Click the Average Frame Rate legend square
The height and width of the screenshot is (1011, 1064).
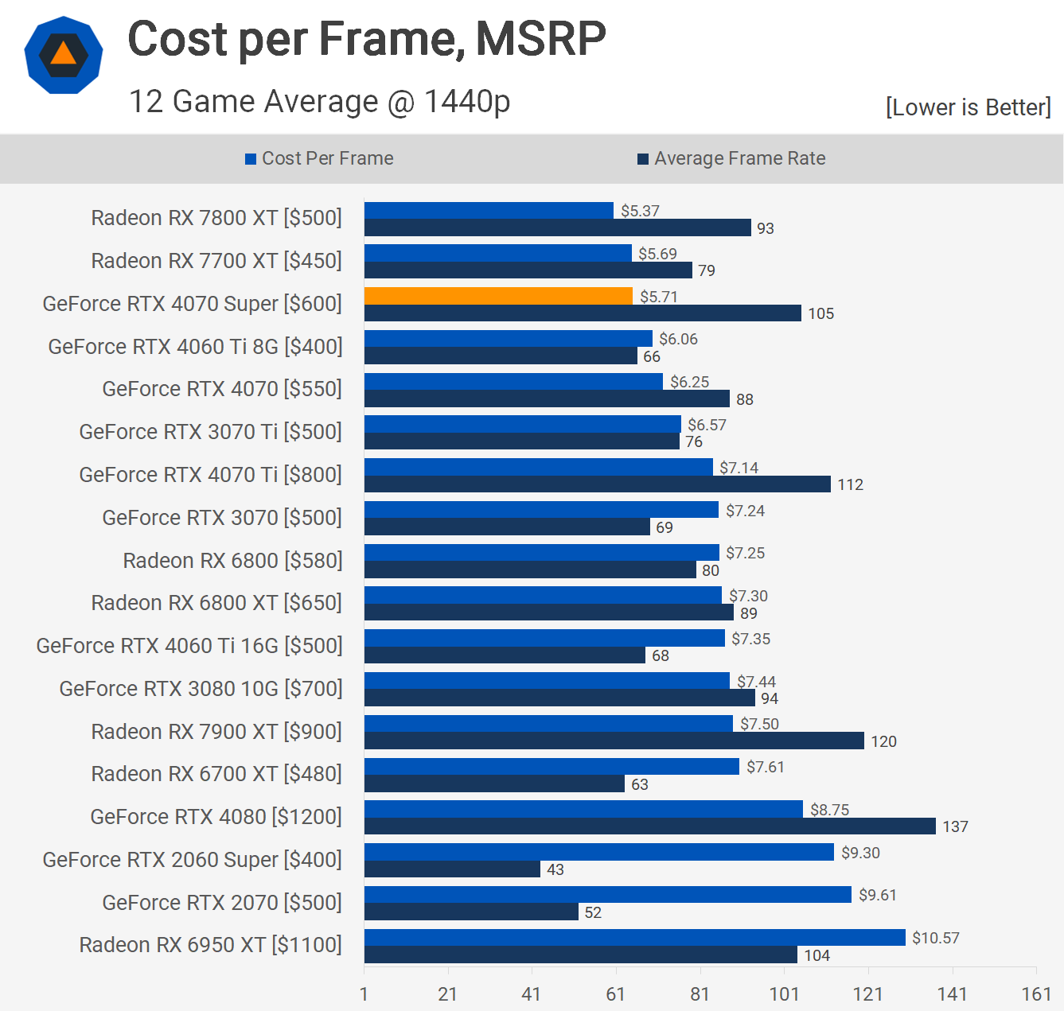click(643, 159)
